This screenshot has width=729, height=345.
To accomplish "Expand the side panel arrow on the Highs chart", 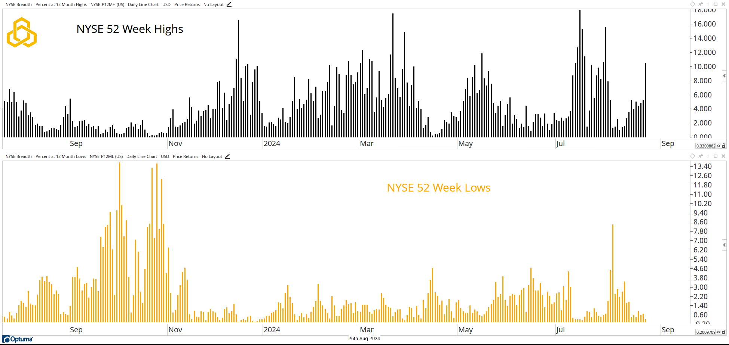I will point(725,76).
